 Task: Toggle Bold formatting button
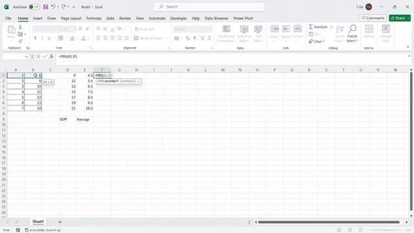coord(35,38)
